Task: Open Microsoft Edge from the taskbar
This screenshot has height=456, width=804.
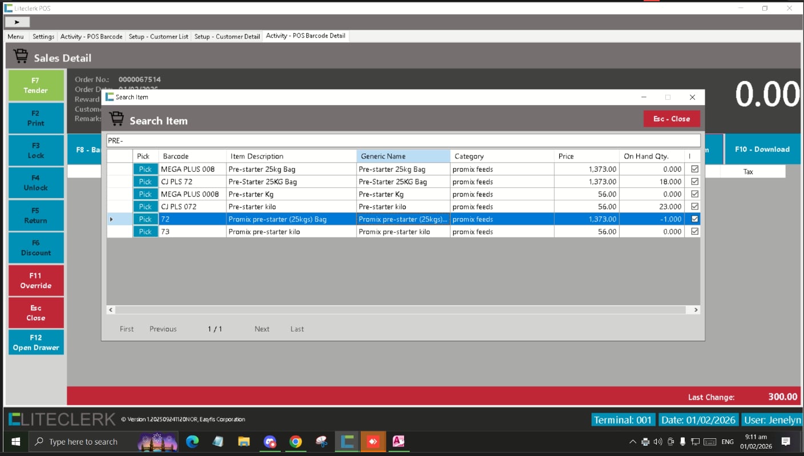Action: coord(192,441)
